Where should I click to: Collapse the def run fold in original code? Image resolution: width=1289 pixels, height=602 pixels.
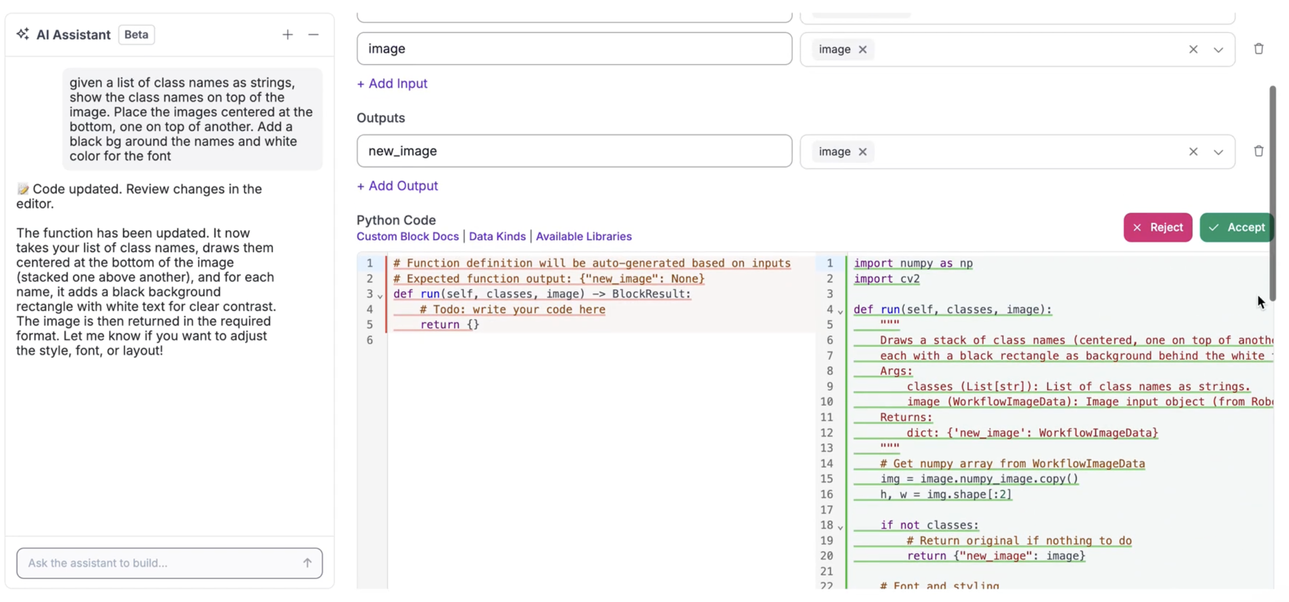380,295
